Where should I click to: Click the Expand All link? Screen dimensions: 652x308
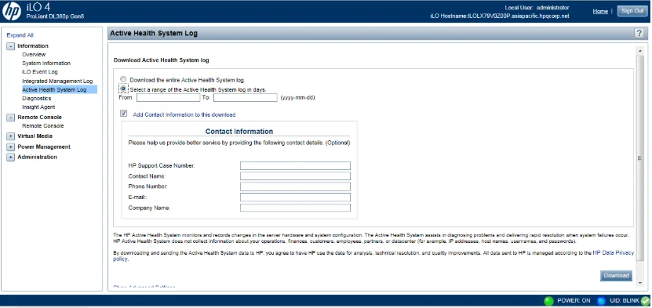pyautogui.click(x=20, y=36)
